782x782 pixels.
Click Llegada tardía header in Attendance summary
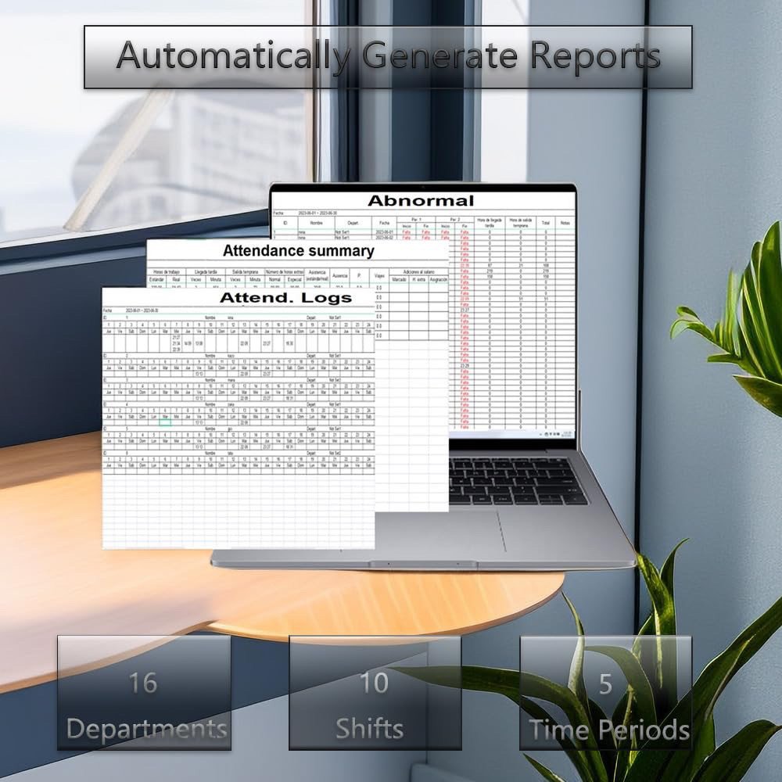[206, 271]
